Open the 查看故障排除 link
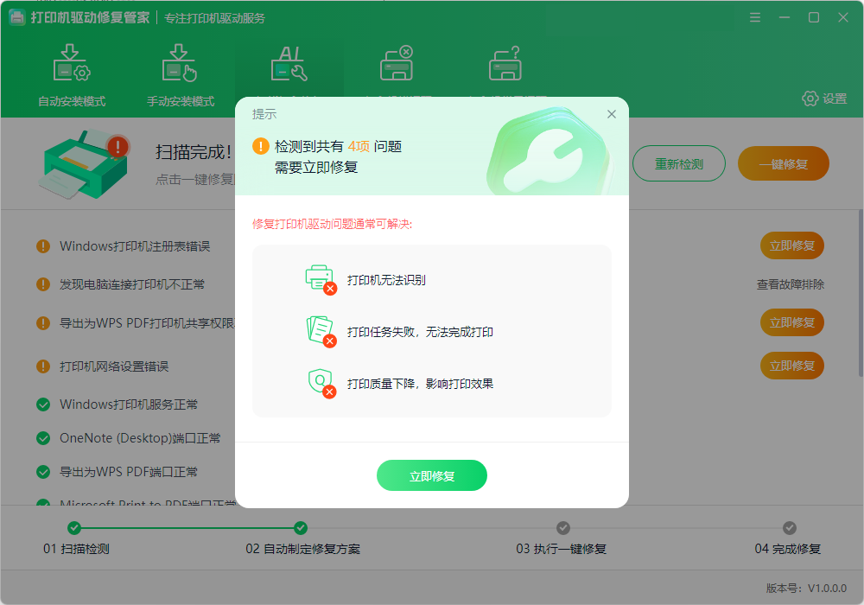Viewport: 864px width, 605px height. pyautogui.click(x=791, y=283)
